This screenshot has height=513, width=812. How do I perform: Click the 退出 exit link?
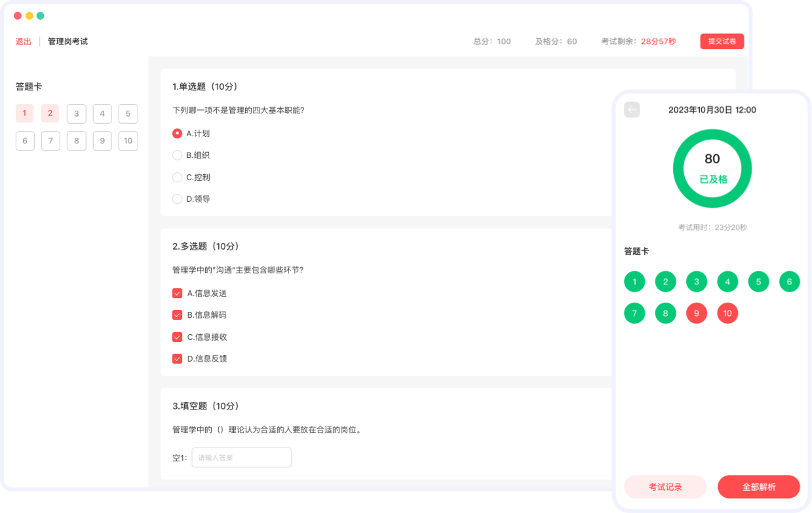(24, 41)
